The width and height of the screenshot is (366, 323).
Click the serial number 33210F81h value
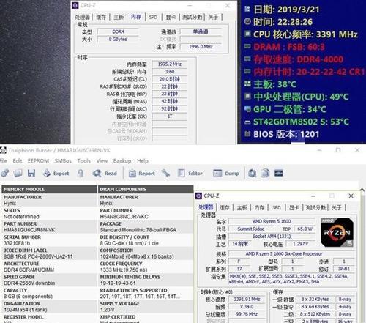(17, 243)
